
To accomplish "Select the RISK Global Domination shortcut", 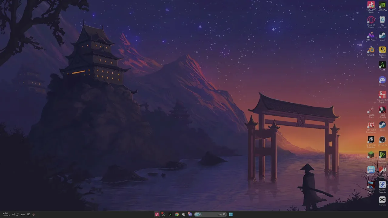I will coord(371,127).
